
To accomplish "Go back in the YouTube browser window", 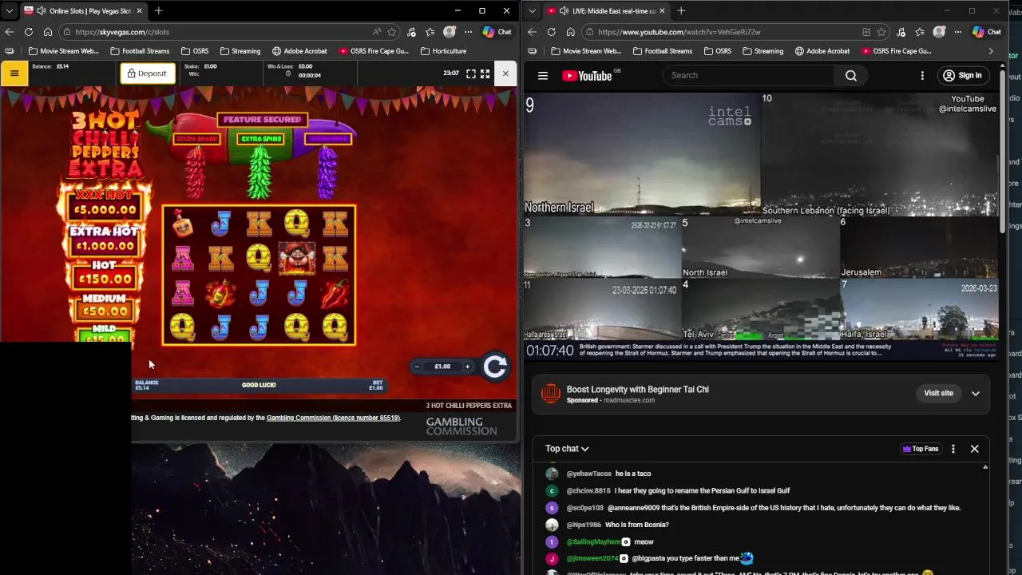I will pyautogui.click(x=533, y=32).
